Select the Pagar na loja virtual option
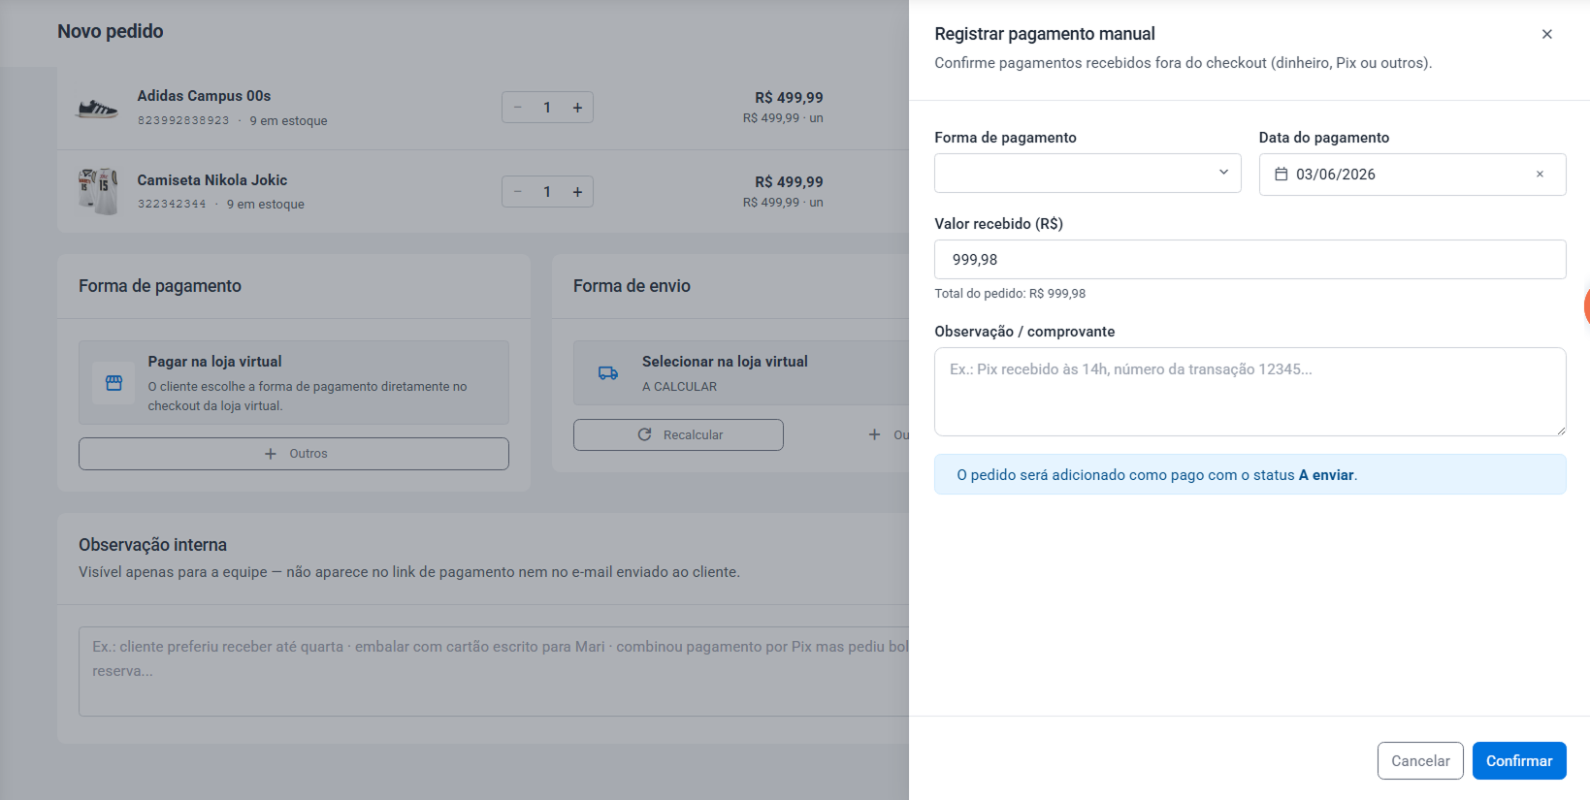The width and height of the screenshot is (1590, 800). (294, 382)
